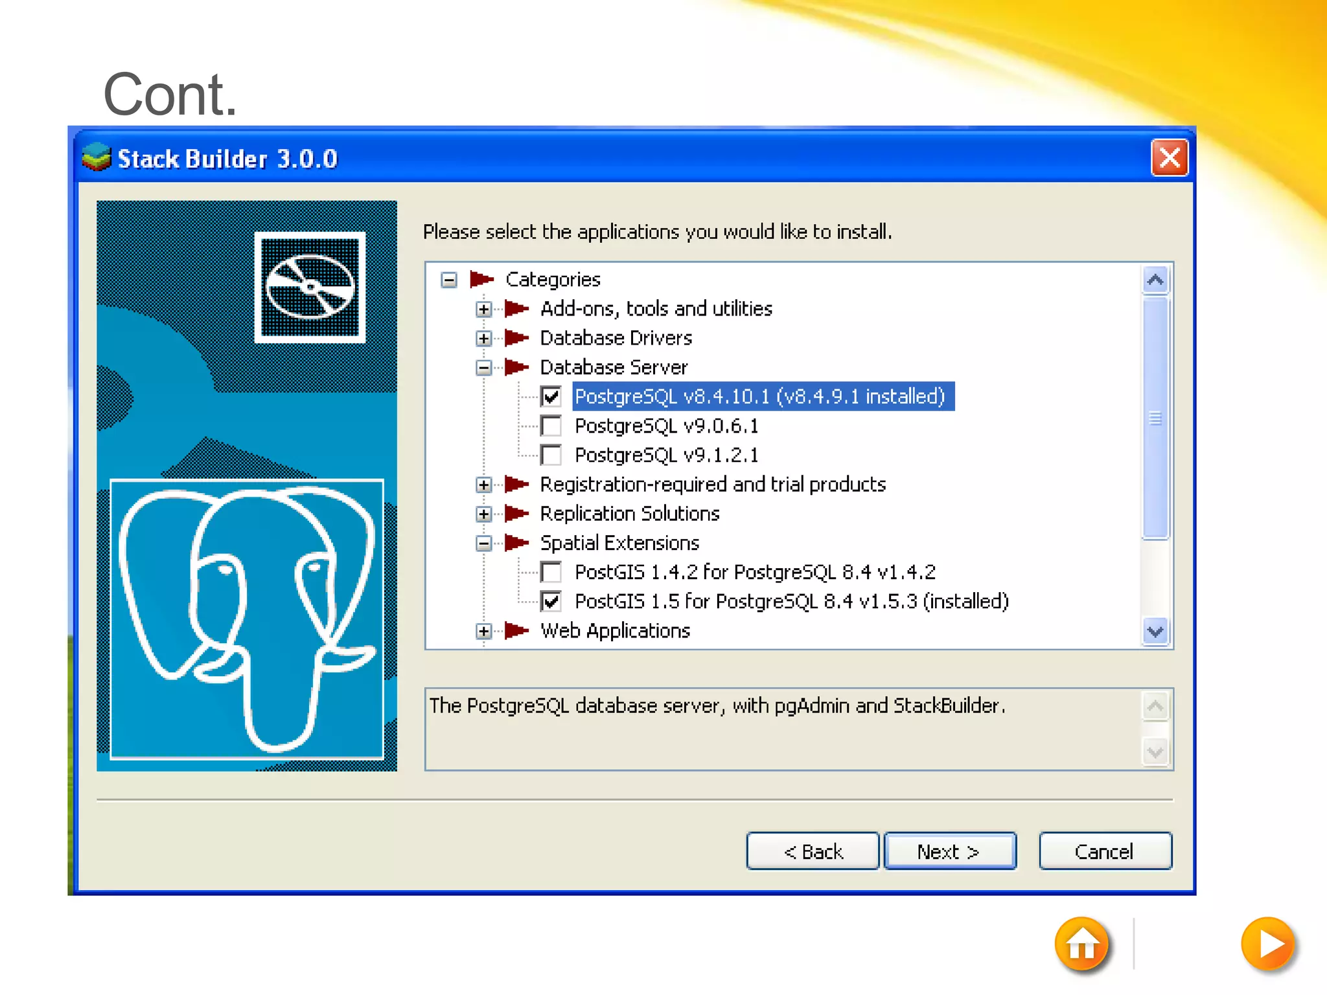Click the red arrow icon beside Database Server
The image size is (1327, 995).
pyautogui.click(x=516, y=367)
